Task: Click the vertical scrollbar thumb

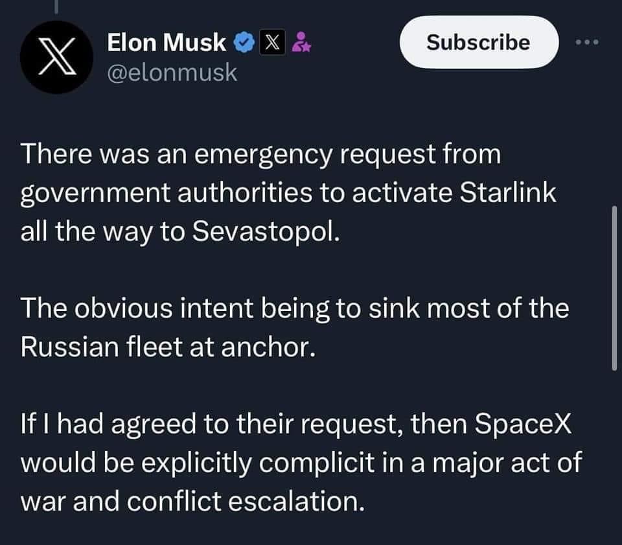Action: (614, 288)
